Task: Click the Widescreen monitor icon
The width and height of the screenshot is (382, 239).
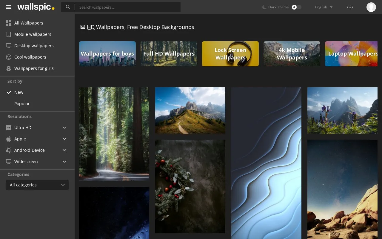Action: tap(9, 162)
